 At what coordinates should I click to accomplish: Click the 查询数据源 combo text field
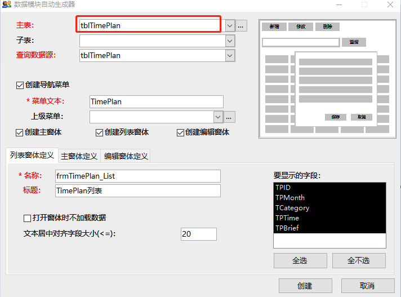tap(152, 56)
